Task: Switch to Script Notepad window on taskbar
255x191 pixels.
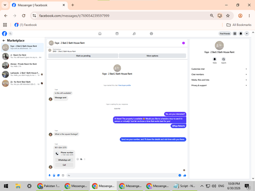Action: click(x=185, y=186)
